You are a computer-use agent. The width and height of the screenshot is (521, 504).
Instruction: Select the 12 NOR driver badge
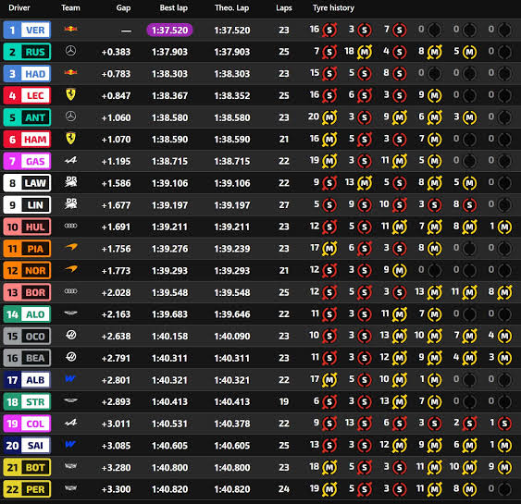pos(27,271)
